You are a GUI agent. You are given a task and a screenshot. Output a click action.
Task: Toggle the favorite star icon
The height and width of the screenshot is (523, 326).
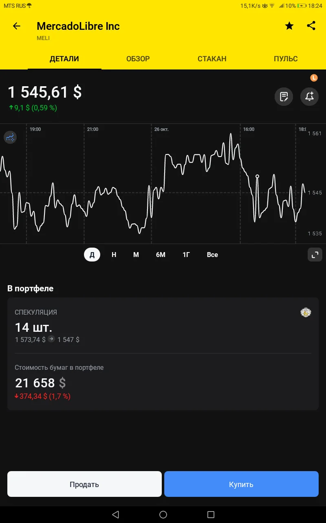point(289,26)
